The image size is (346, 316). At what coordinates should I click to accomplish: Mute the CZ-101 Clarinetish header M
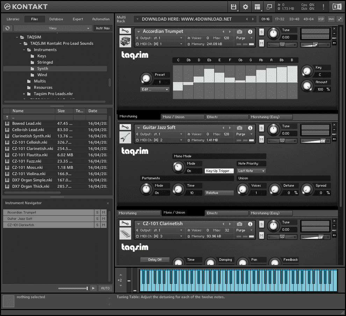click(261, 236)
